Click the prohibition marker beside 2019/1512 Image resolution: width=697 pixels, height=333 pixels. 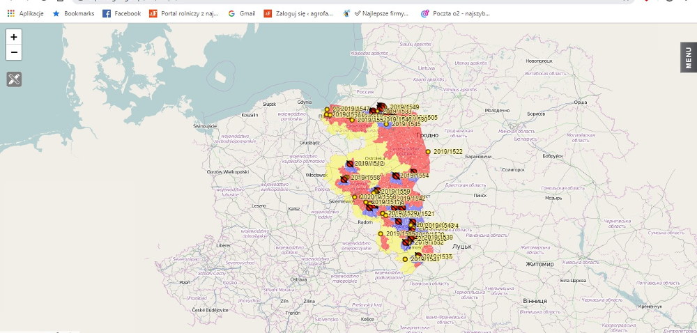tap(350, 164)
